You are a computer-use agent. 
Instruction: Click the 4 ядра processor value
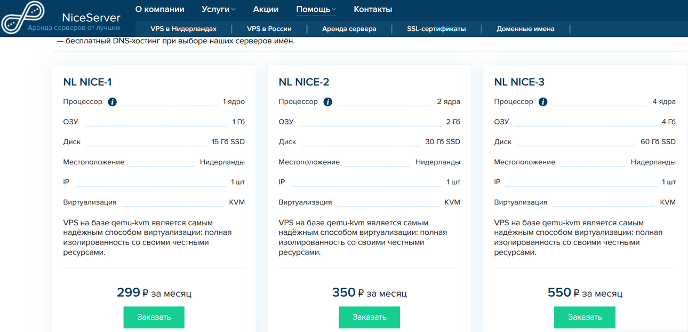(x=664, y=102)
